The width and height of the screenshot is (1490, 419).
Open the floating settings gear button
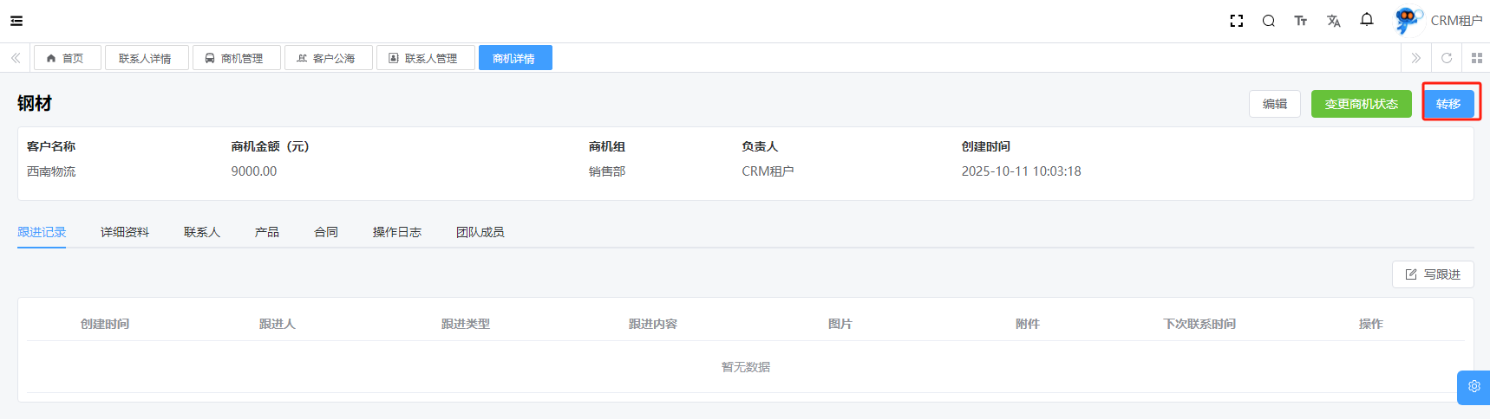1474,387
